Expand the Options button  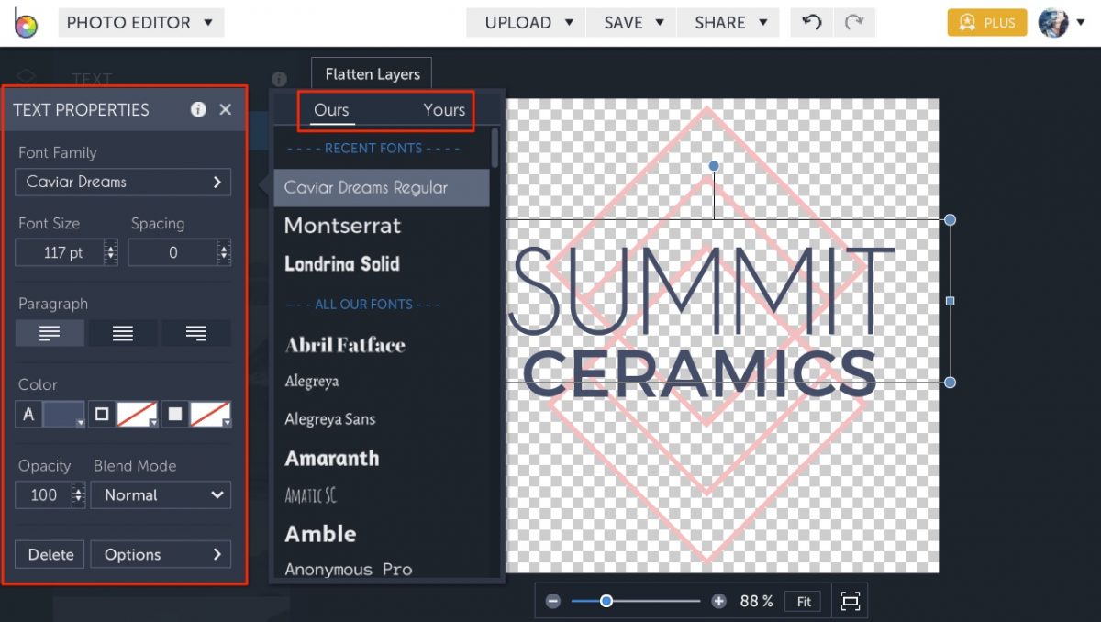click(161, 555)
